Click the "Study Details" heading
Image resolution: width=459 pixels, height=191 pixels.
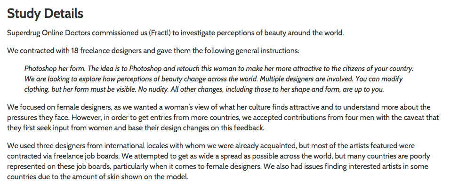pos(45,14)
